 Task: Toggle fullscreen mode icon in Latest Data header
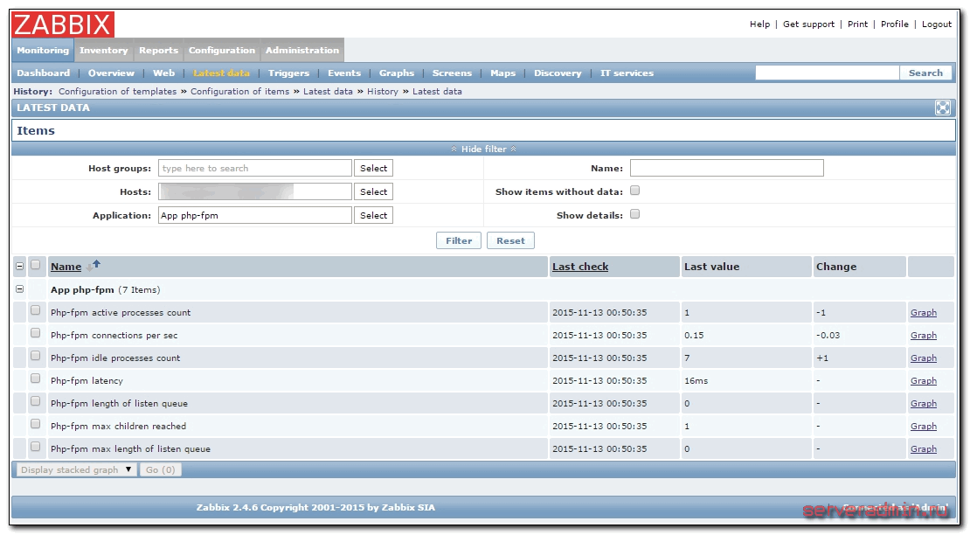coord(942,108)
